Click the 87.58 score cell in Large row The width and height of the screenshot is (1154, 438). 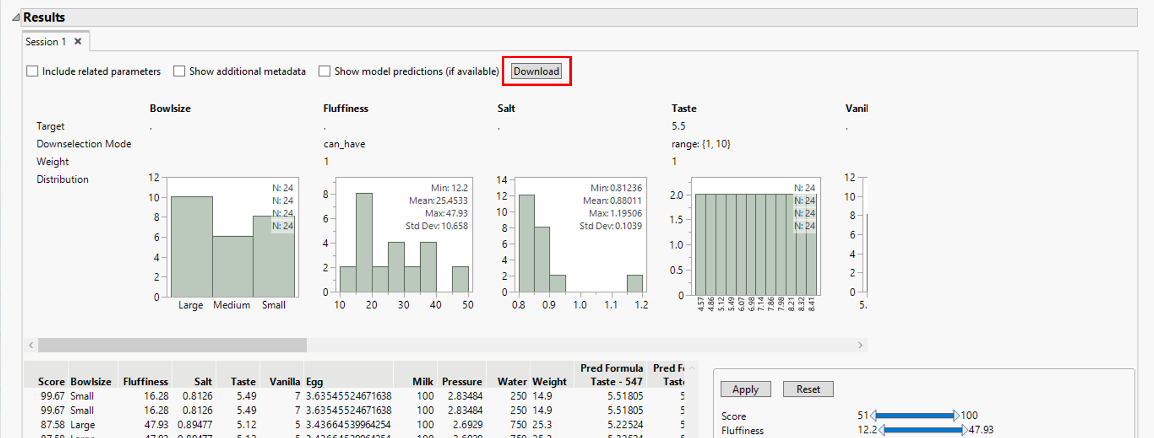52,424
